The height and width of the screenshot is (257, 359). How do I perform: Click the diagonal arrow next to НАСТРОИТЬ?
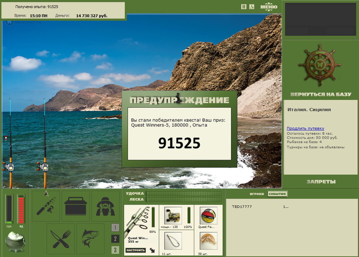152,250
